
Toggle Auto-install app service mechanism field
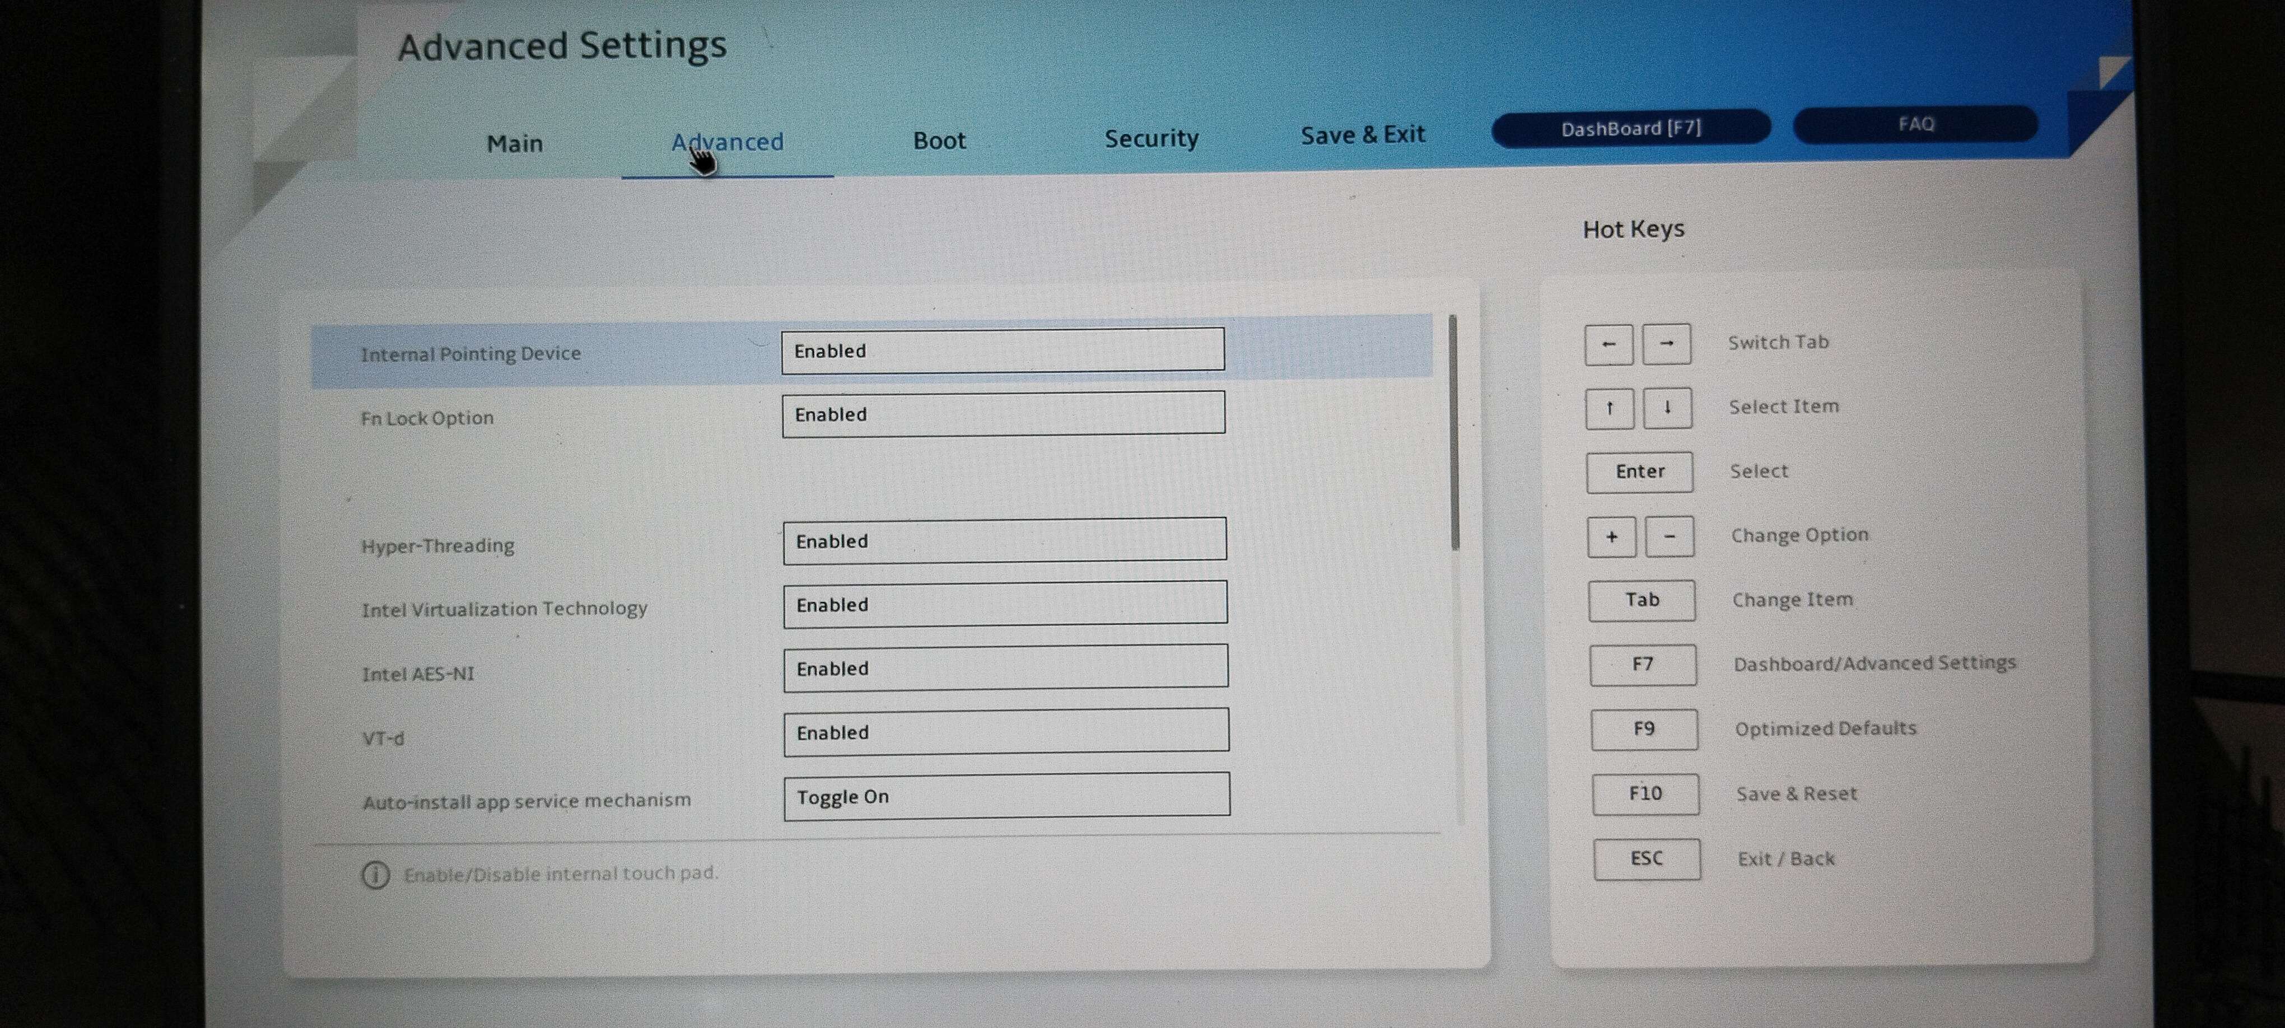(x=1006, y=796)
